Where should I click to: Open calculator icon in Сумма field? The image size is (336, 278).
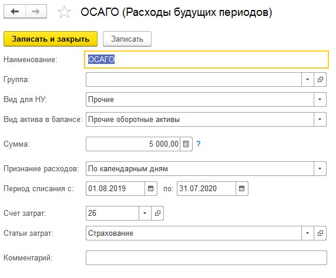tap(186, 144)
